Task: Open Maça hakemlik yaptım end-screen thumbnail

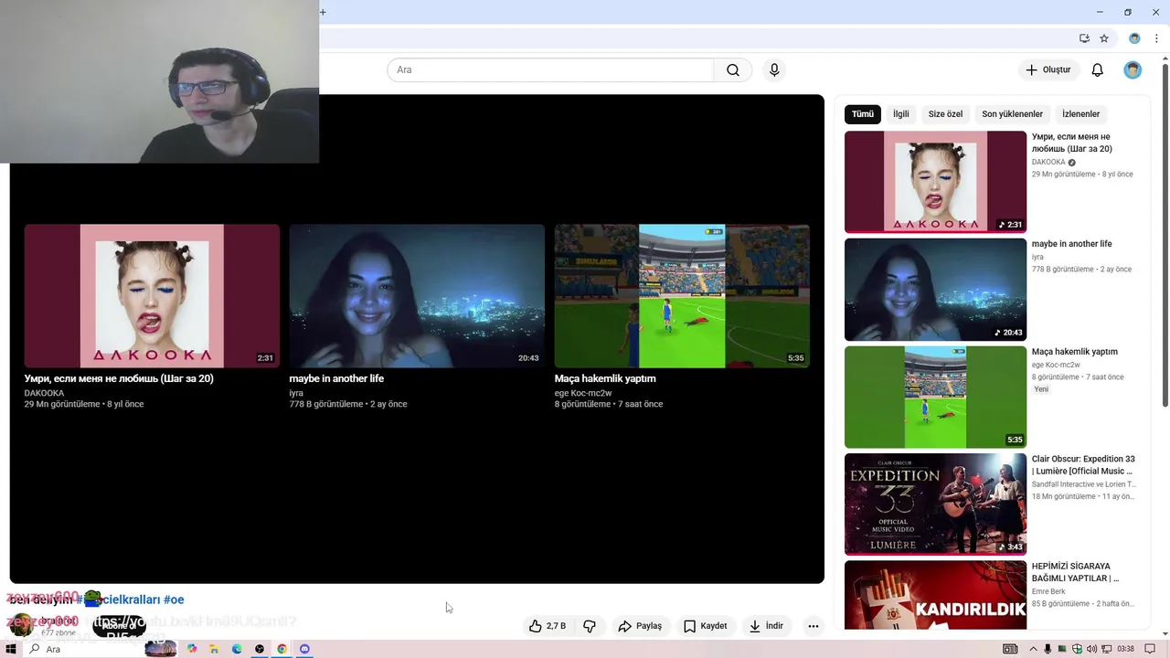Action: tap(682, 296)
